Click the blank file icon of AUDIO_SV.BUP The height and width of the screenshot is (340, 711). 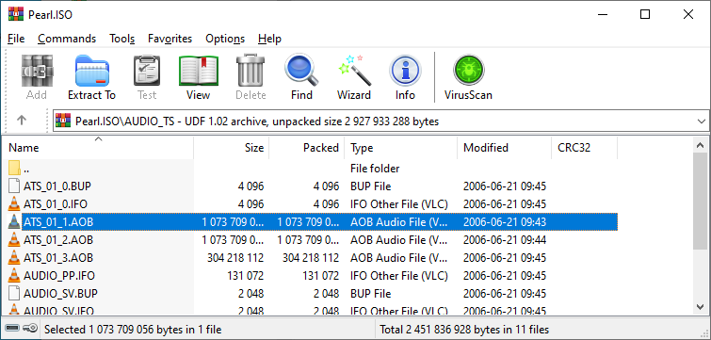point(14,293)
